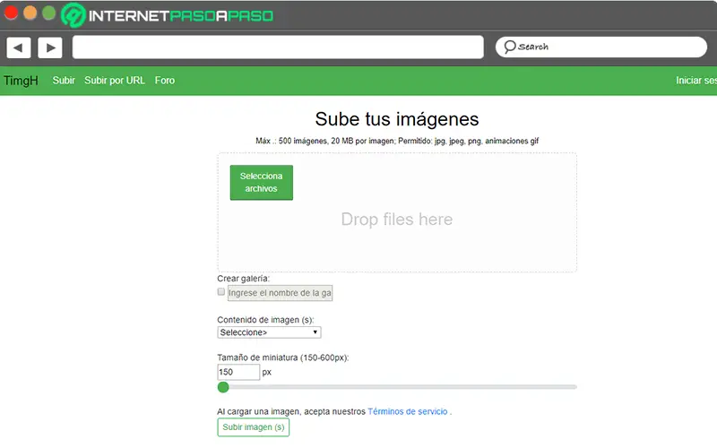
Task: Click the orange minimize window dot
Action: (30, 13)
